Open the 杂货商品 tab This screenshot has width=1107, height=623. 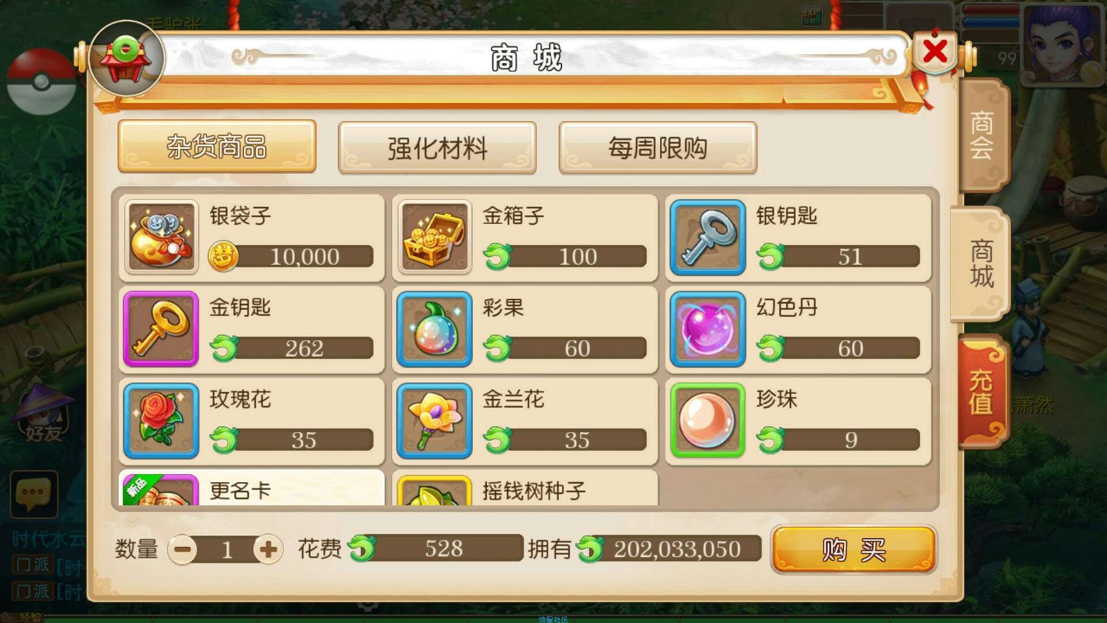click(217, 147)
